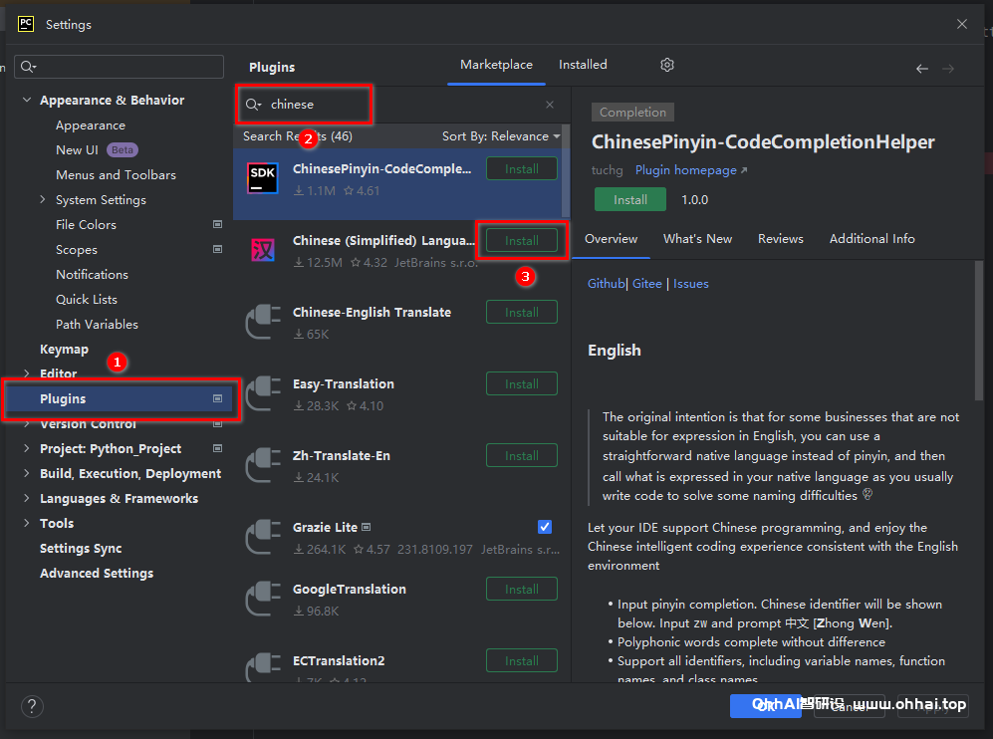Click the Grazie Lite bundled icon

(367, 527)
